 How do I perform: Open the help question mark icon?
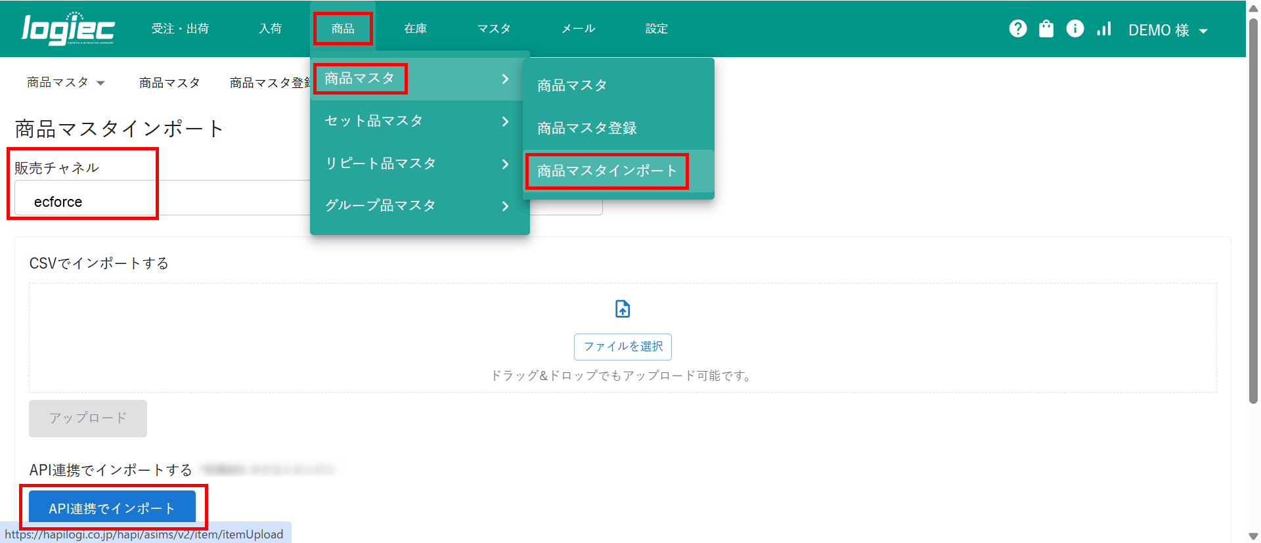pos(1017,29)
